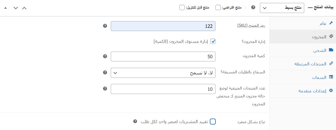Image resolution: width=336 pixels, height=130 pixels.
Task: Click help icon for low stock threshold
Action: (105, 88)
